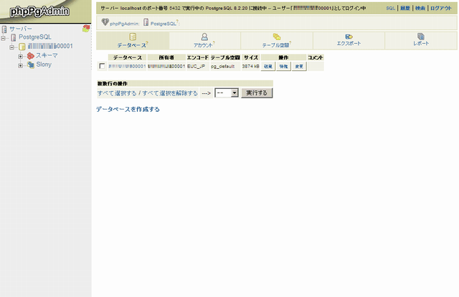Open the SQL link in the top bar
Viewport: 459px width, 297px height.
390,8
